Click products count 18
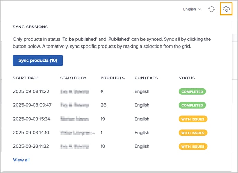Screen dimensions: 238x173 (x=103, y=146)
